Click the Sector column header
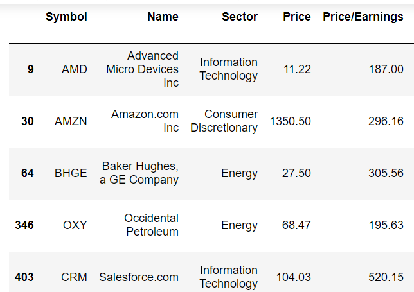414x292 pixels. point(239,17)
